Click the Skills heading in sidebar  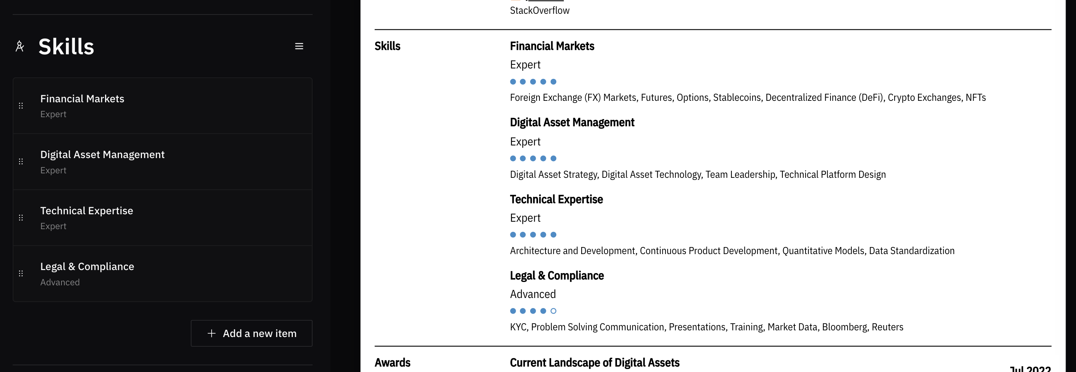point(66,46)
